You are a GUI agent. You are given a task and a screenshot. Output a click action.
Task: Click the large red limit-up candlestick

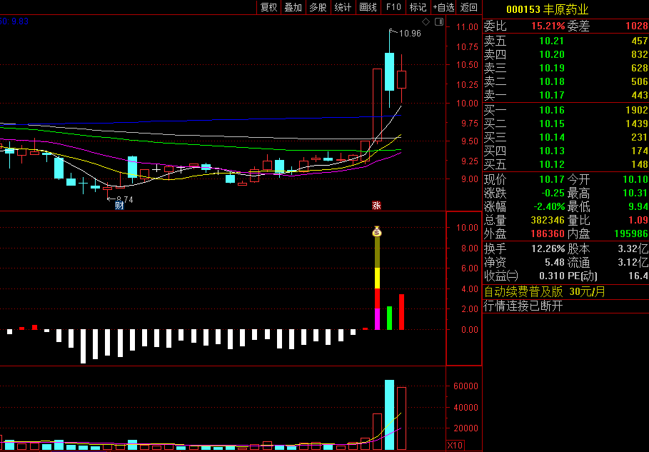377,105
